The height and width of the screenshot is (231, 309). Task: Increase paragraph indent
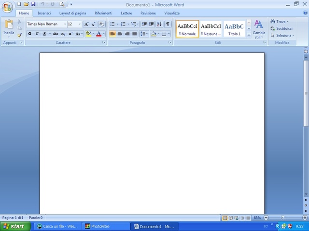[x=152, y=24]
